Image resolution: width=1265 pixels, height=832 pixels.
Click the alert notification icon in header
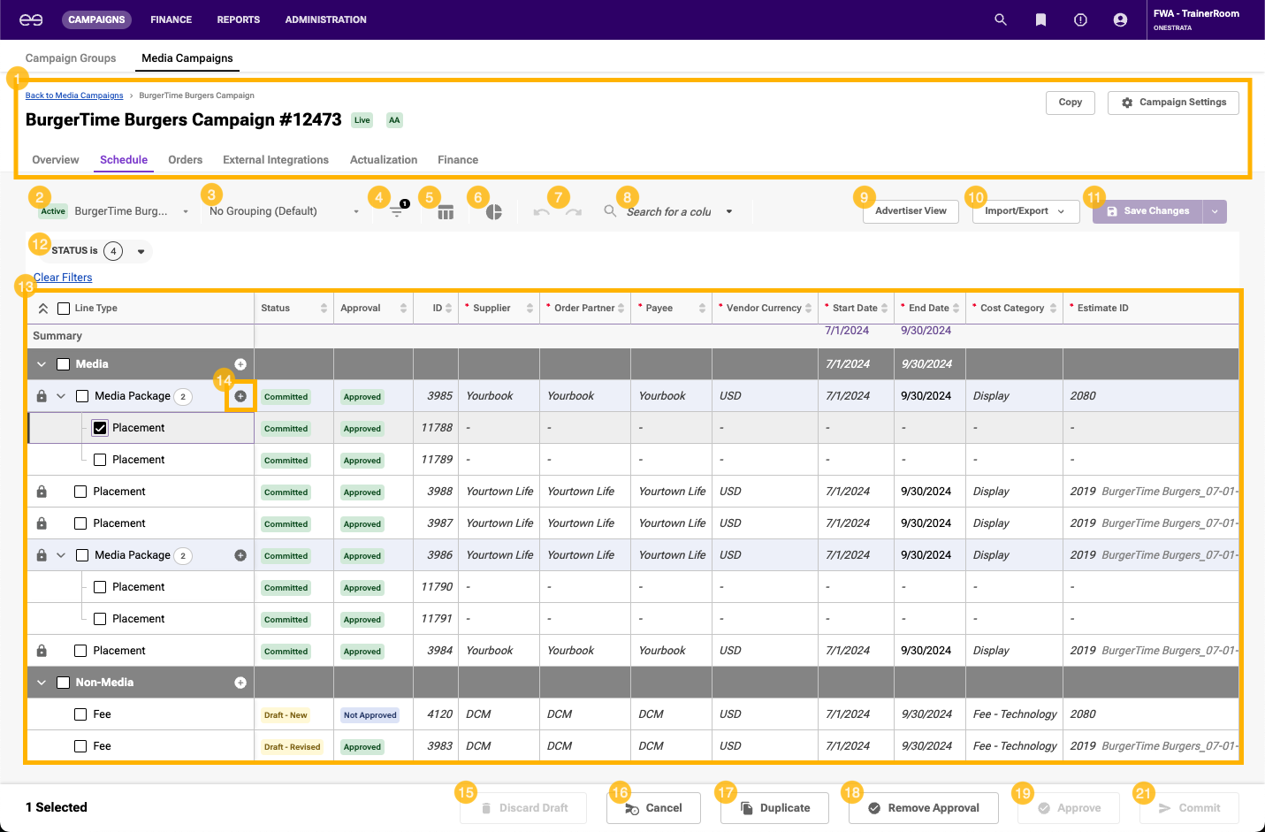pos(1080,19)
